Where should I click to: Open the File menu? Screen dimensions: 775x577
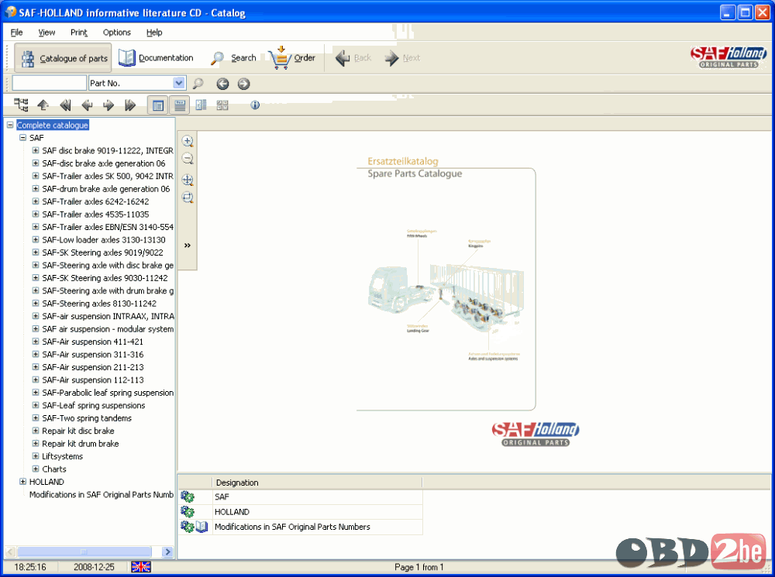pyautogui.click(x=17, y=32)
